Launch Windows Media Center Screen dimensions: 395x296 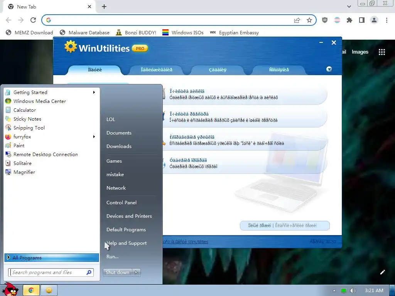coord(51,101)
